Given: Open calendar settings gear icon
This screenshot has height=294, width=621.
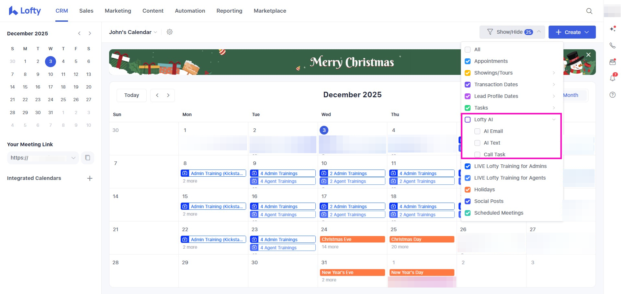Looking at the screenshot, I should (170, 32).
